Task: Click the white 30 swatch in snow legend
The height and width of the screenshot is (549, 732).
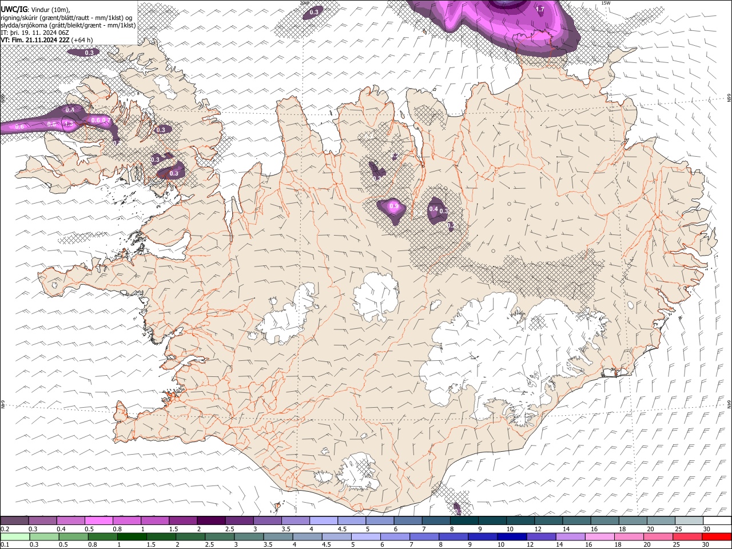Action: [x=717, y=521]
